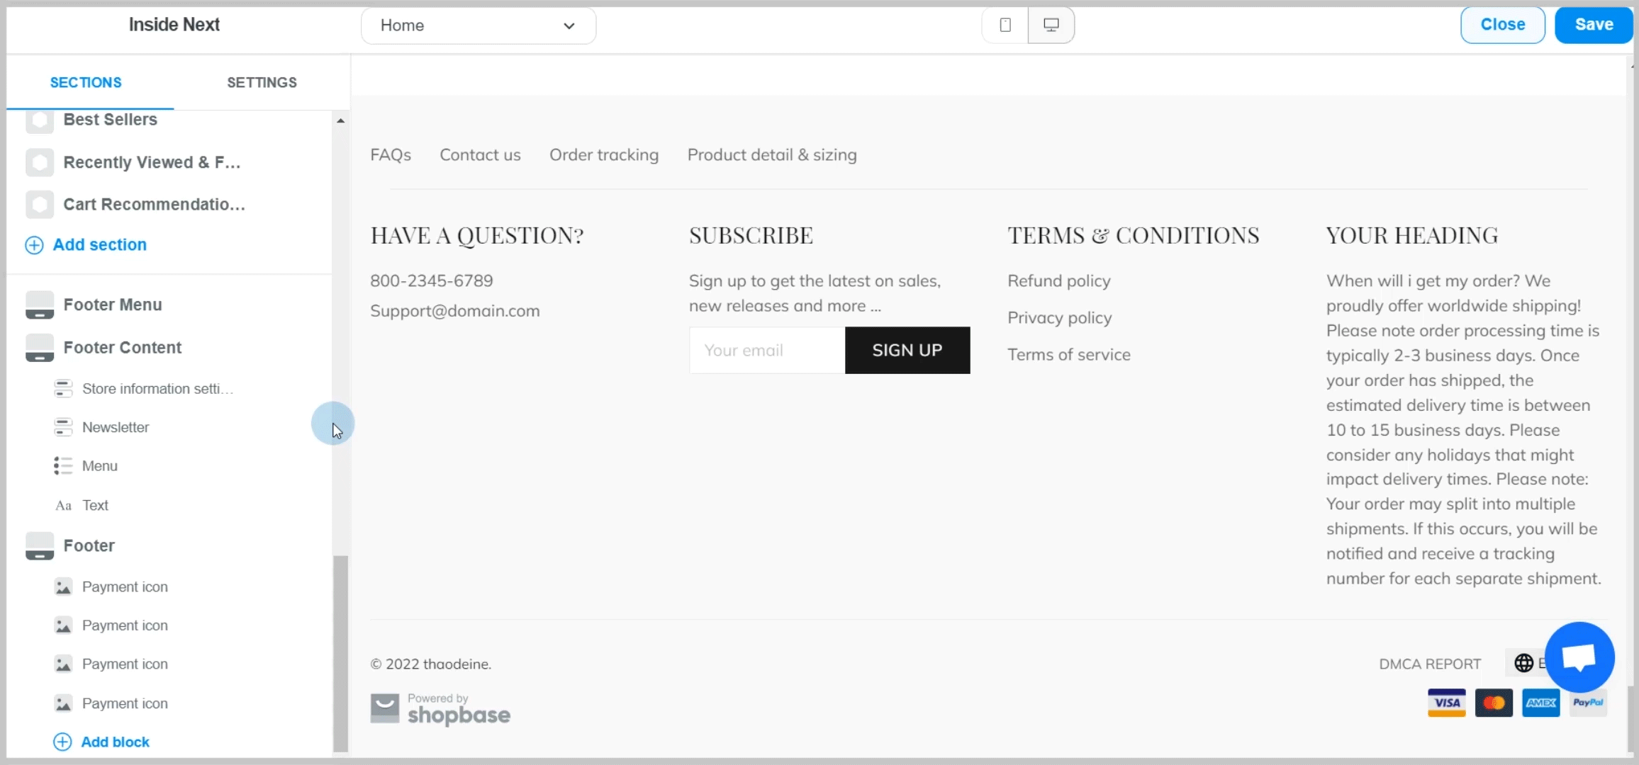This screenshot has width=1639, height=765.
Task: Click the SUBSCRIBE heading
Action: [x=751, y=235]
